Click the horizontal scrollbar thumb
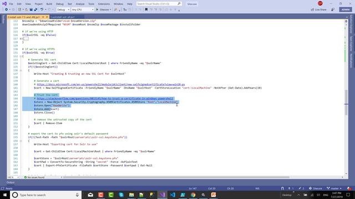 coord(176,177)
